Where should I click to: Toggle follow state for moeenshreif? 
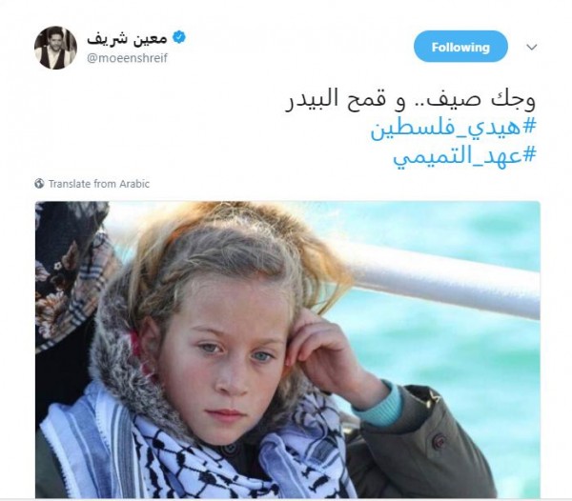(x=460, y=47)
